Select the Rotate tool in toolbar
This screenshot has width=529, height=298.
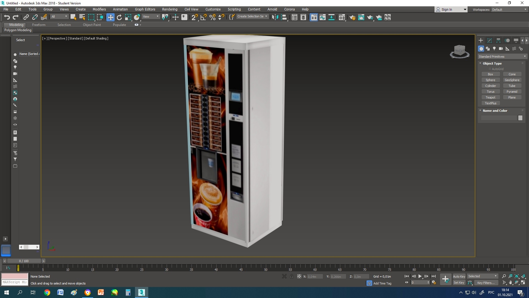119,17
